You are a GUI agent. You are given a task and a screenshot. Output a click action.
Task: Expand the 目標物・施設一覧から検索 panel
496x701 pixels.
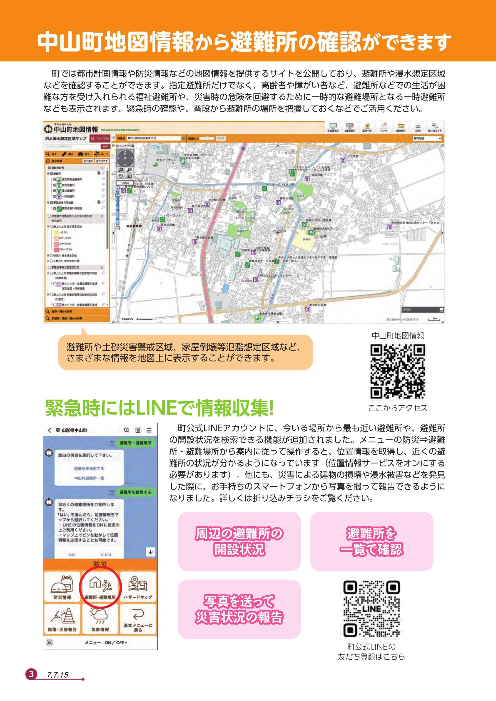pyautogui.click(x=78, y=319)
